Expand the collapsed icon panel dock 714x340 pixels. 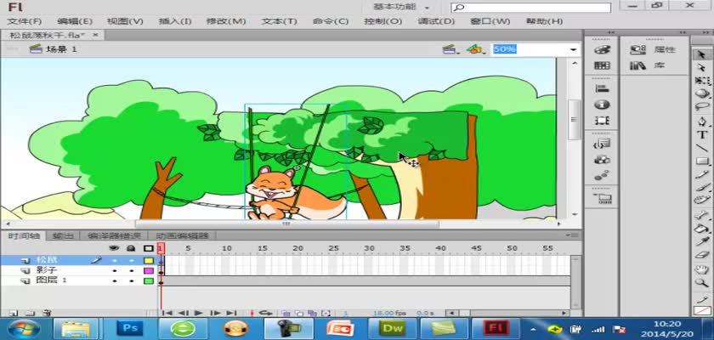611,32
